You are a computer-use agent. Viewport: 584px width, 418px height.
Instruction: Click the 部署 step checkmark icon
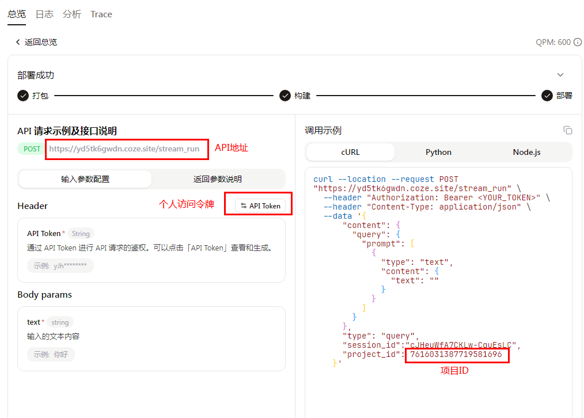pyautogui.click(x=547, y=96)
